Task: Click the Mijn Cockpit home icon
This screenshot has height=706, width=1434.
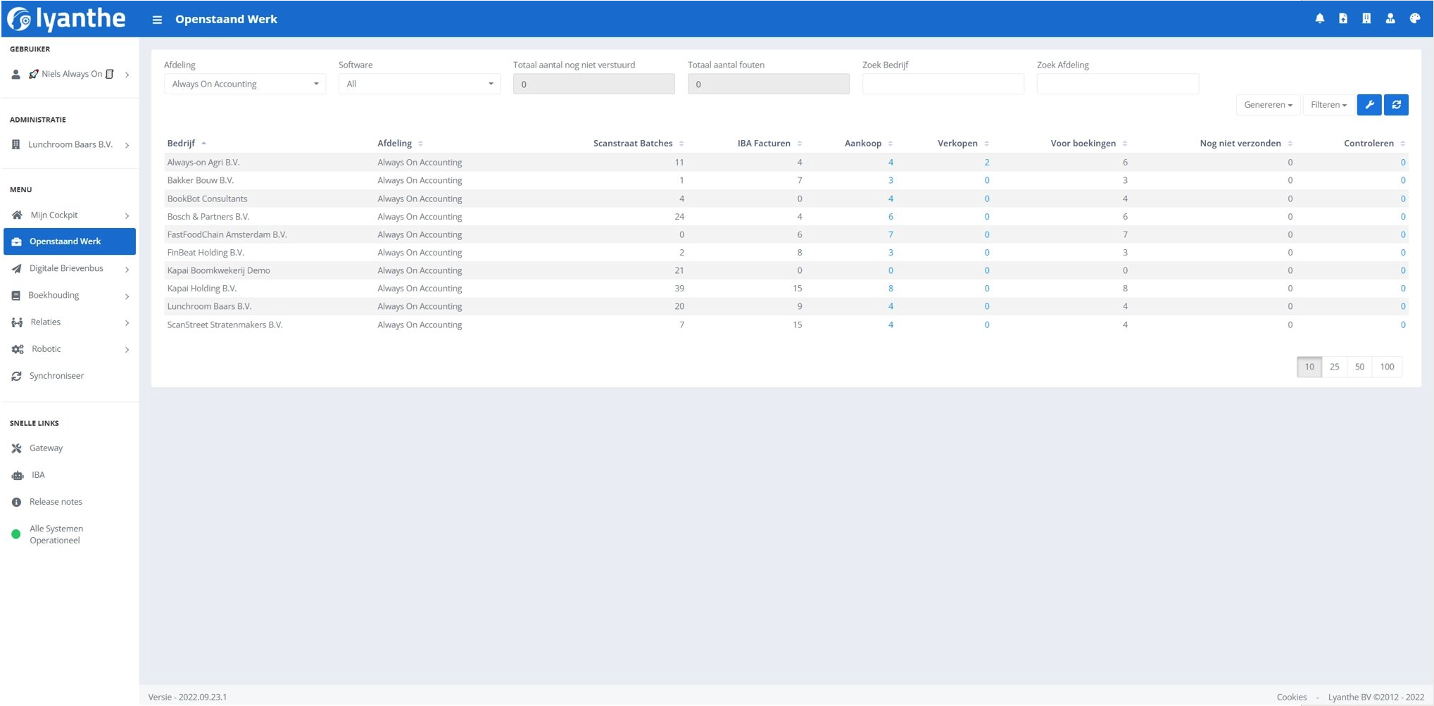Action: (17, 215)
